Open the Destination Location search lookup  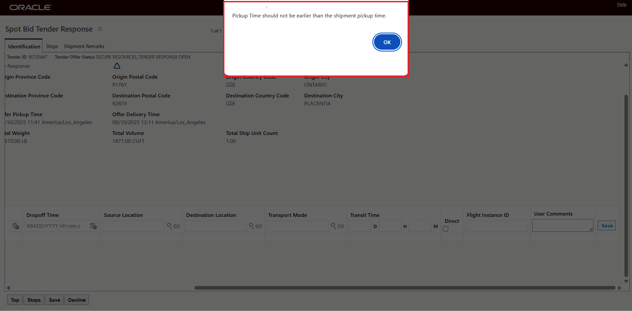(251, 226)
